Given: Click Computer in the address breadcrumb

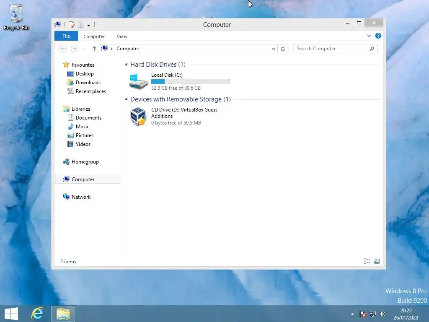Looking at the screenshot, I should [128, 49].
